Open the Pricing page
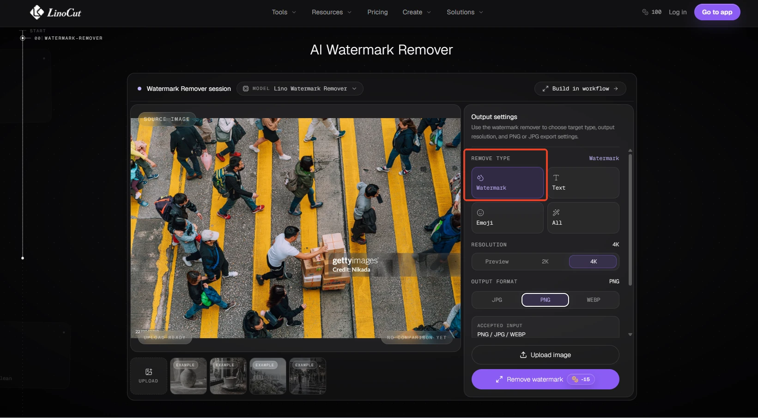The image size is (758, 418). pyautogui.click(x=377, y=12)
